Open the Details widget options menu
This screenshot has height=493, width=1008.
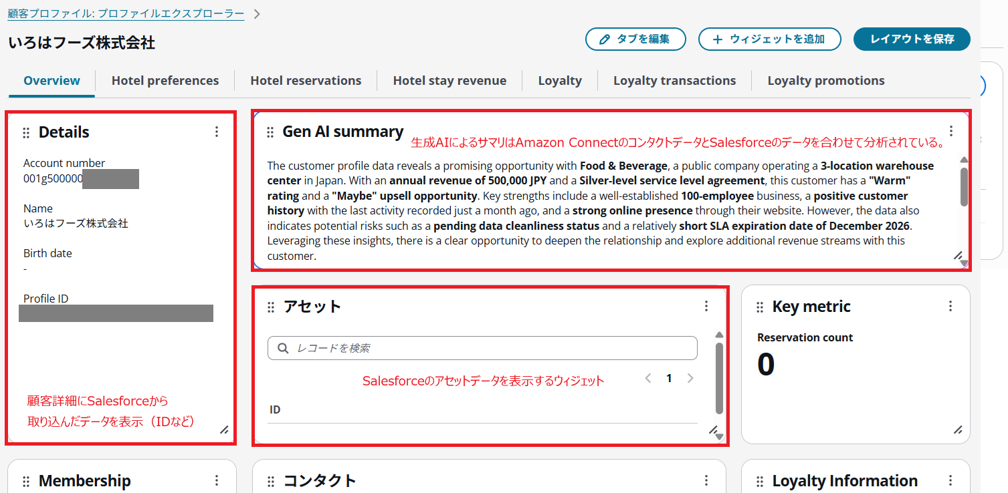click(216, 132)
